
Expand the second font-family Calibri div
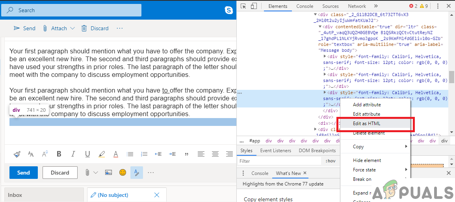tap(325, 74)
